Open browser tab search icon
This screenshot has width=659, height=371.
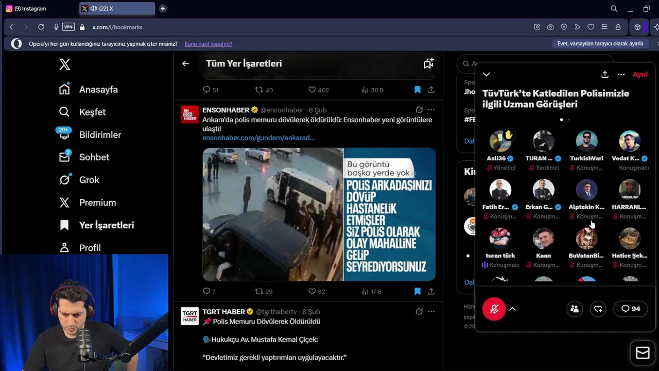tap(614, 8)
